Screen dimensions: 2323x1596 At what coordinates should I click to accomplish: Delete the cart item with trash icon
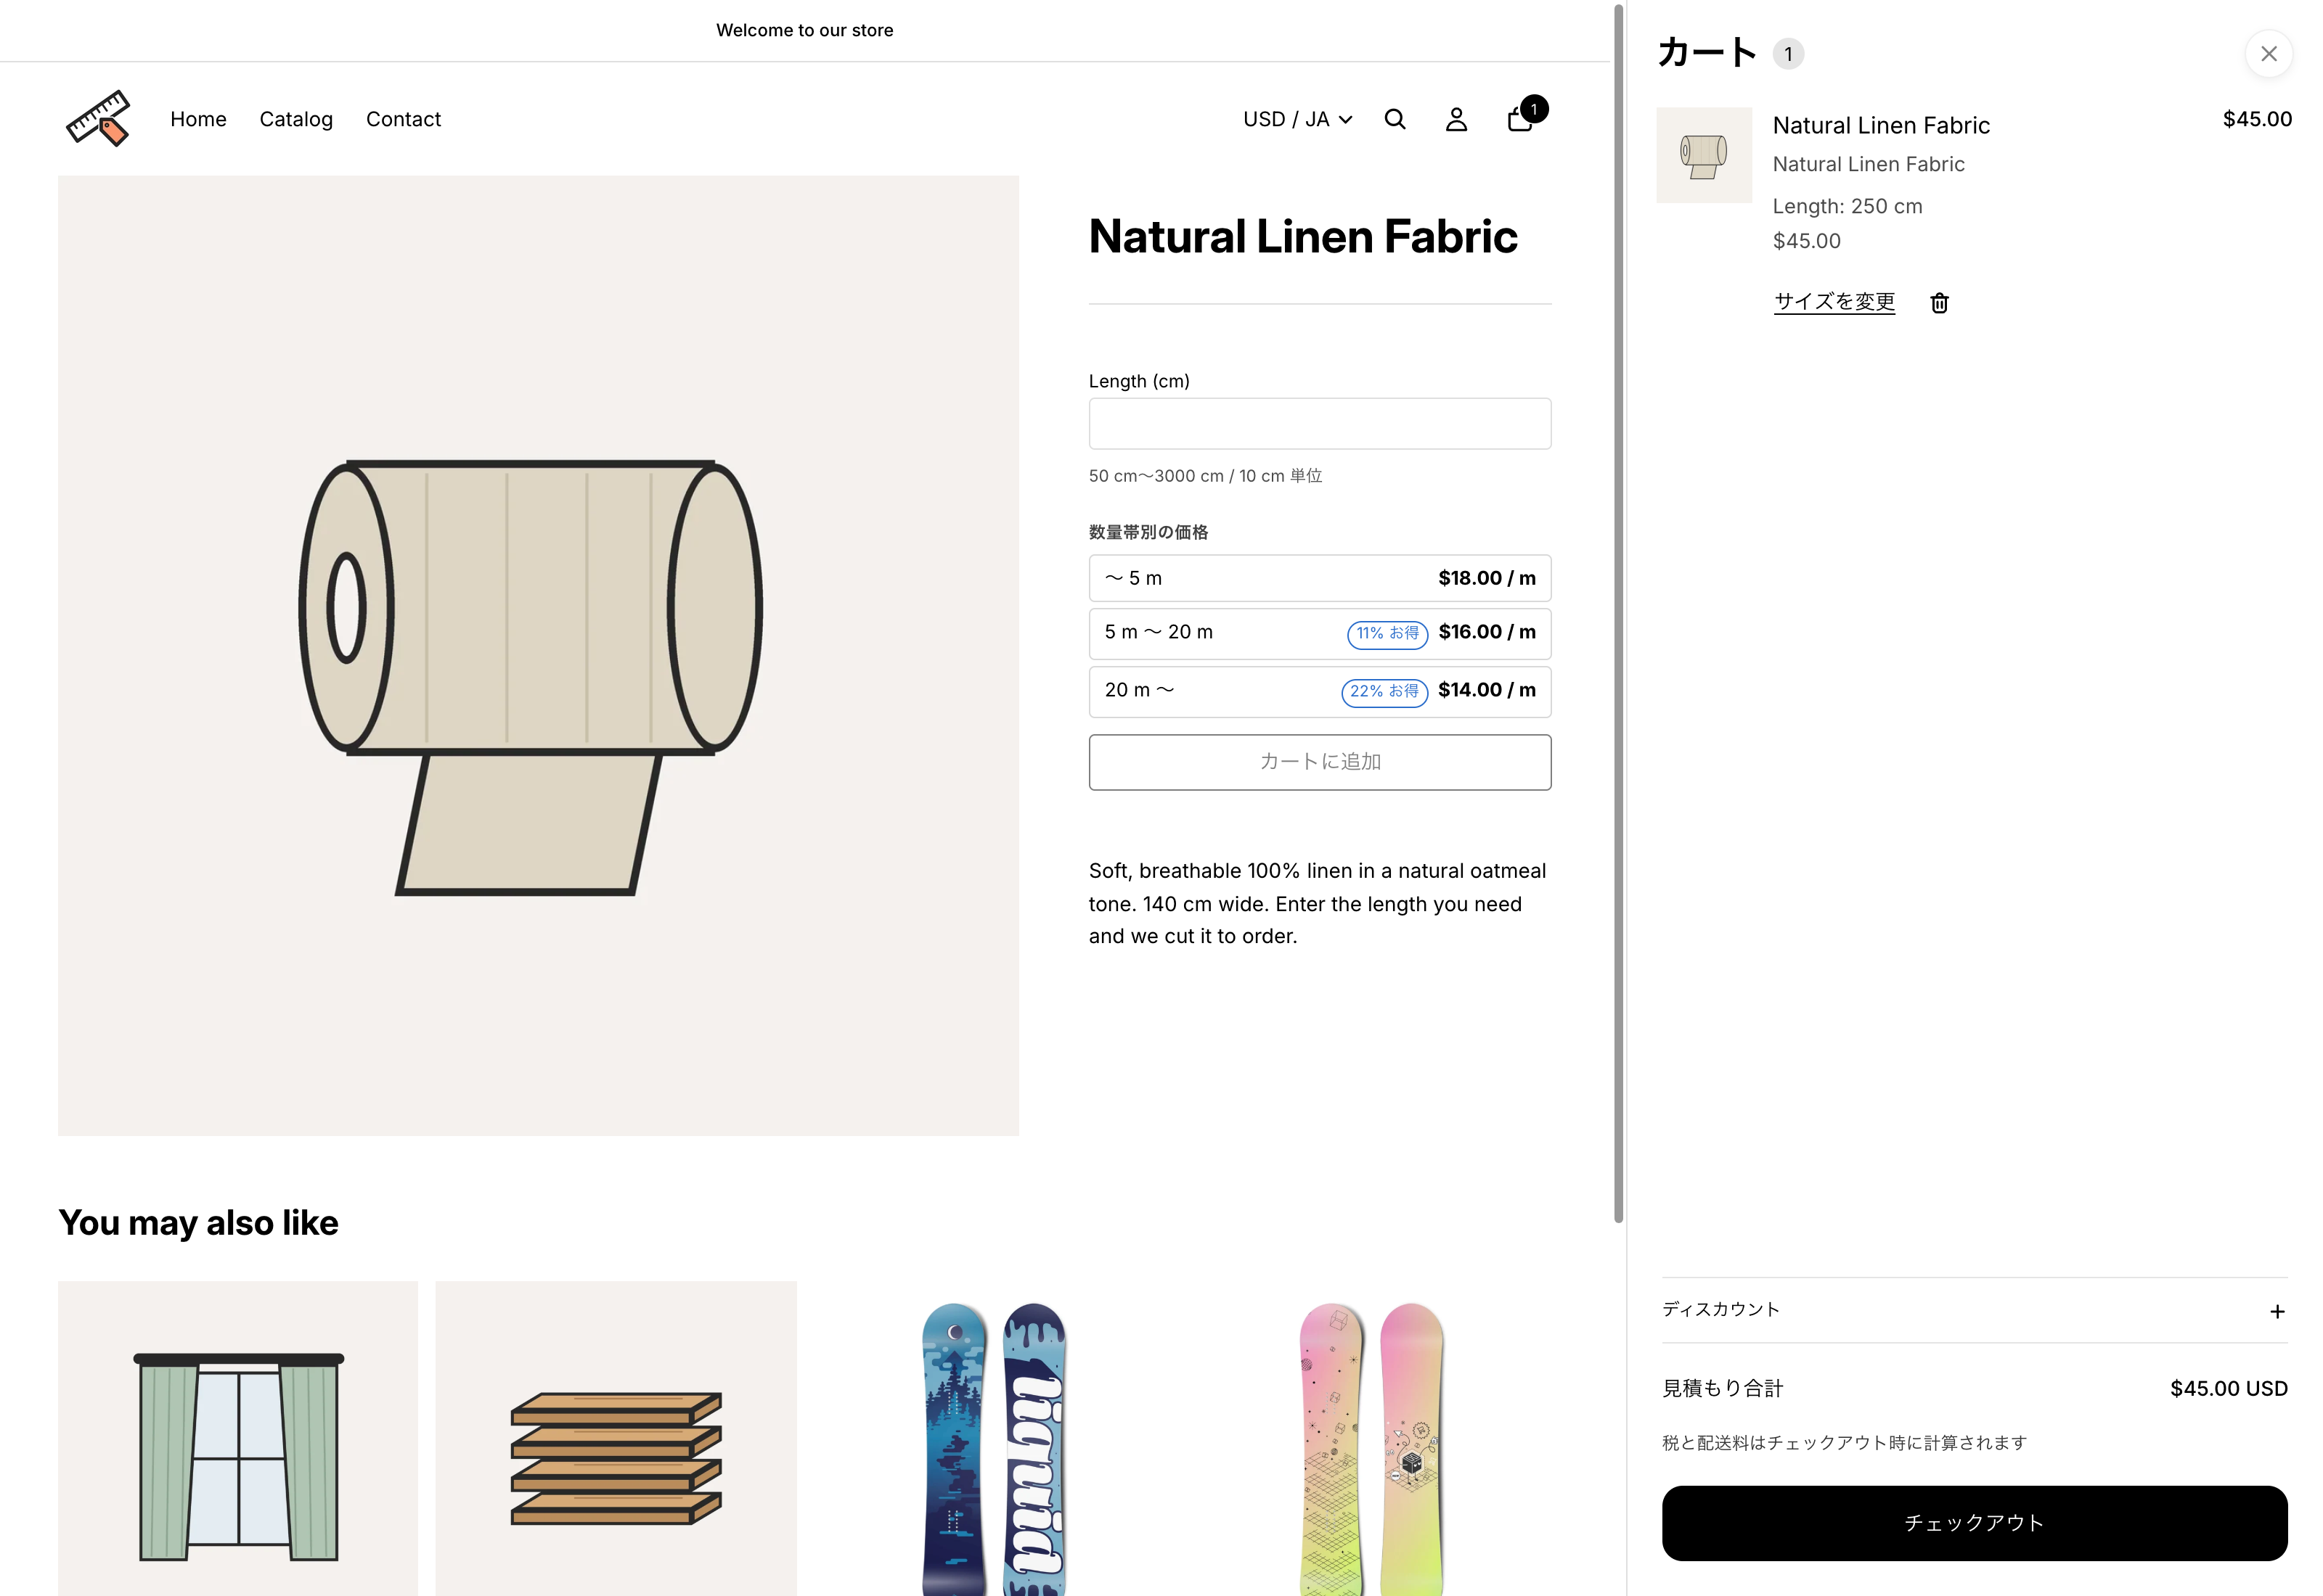tap(1939, 303)
